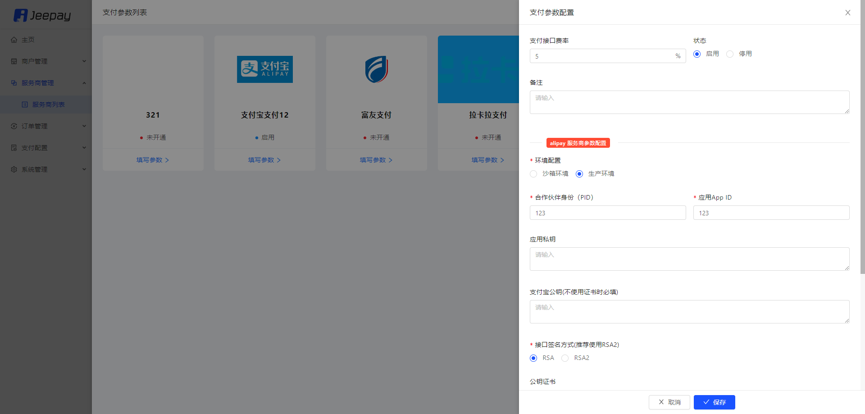Close the 支付参数配置 drawer

point(848,13)
